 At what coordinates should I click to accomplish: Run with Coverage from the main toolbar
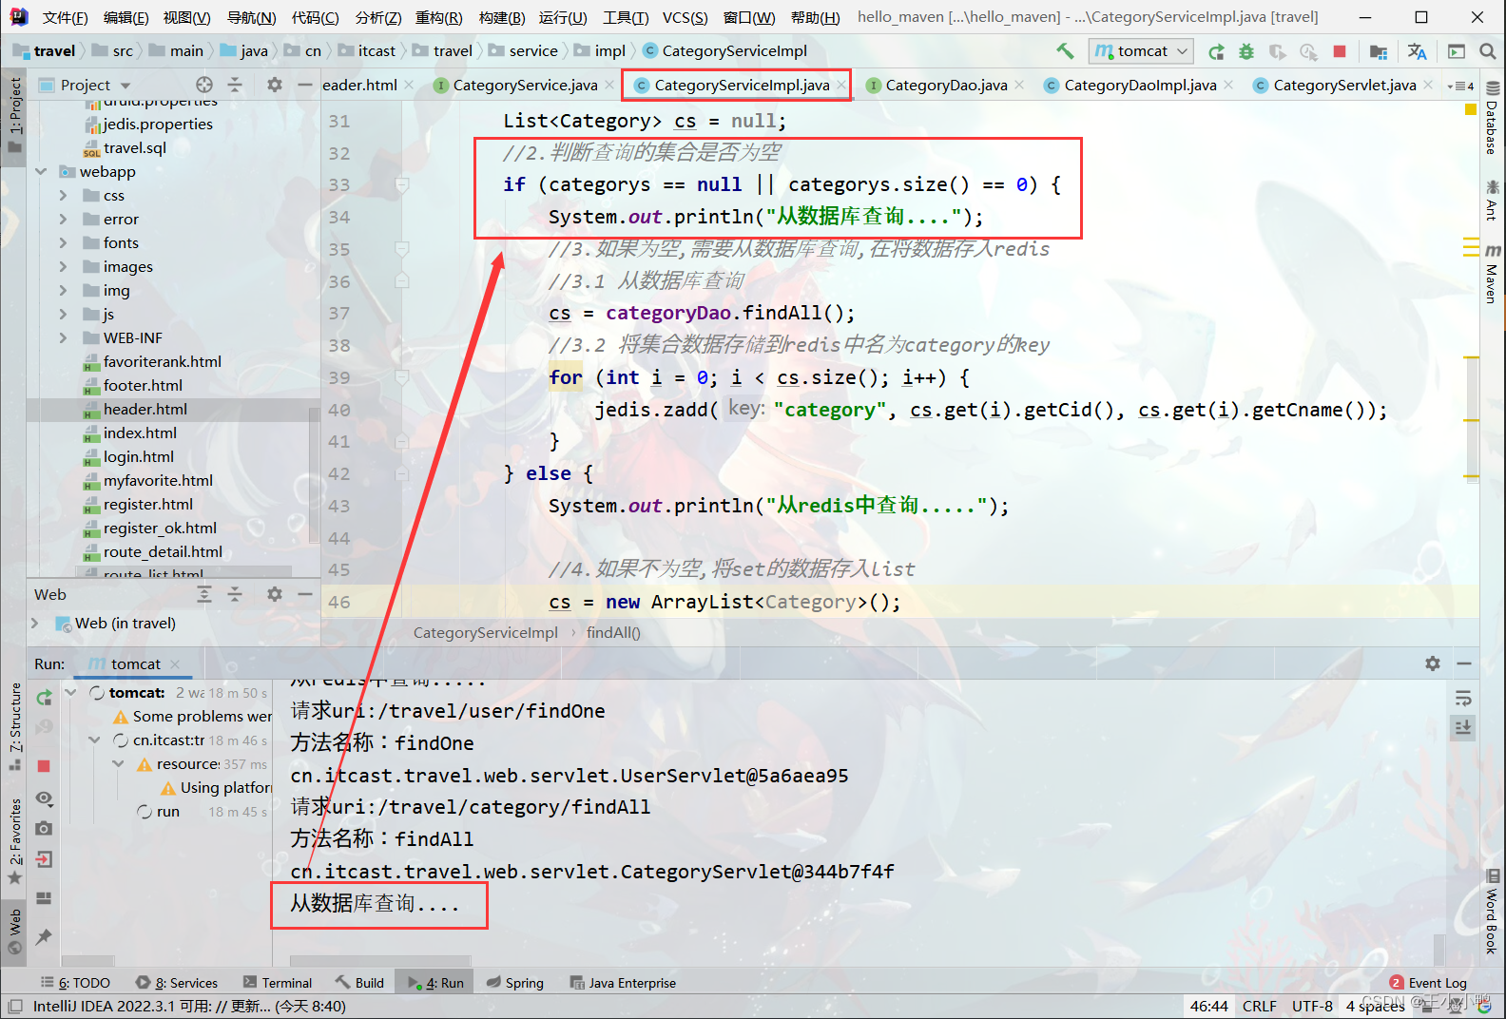tap(1278, 51)
